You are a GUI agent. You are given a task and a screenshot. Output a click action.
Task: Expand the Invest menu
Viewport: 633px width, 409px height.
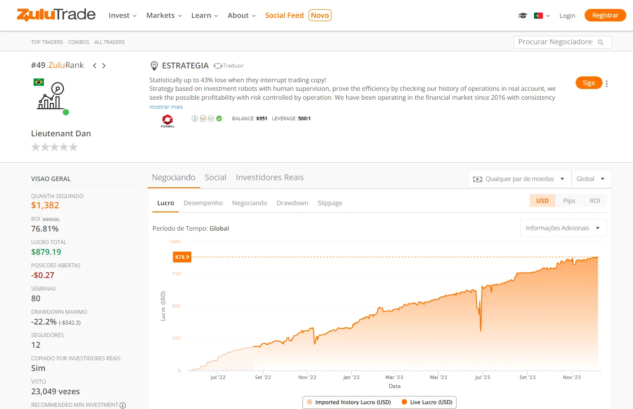[x=122, y=16]
